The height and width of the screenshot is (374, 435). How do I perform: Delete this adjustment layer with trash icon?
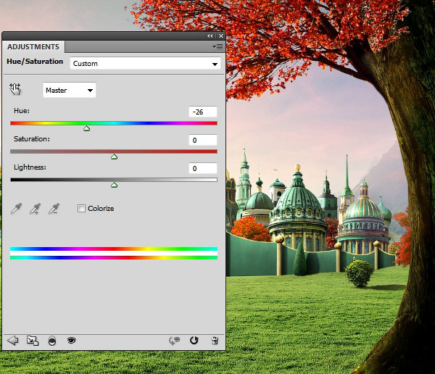point(214,340)
